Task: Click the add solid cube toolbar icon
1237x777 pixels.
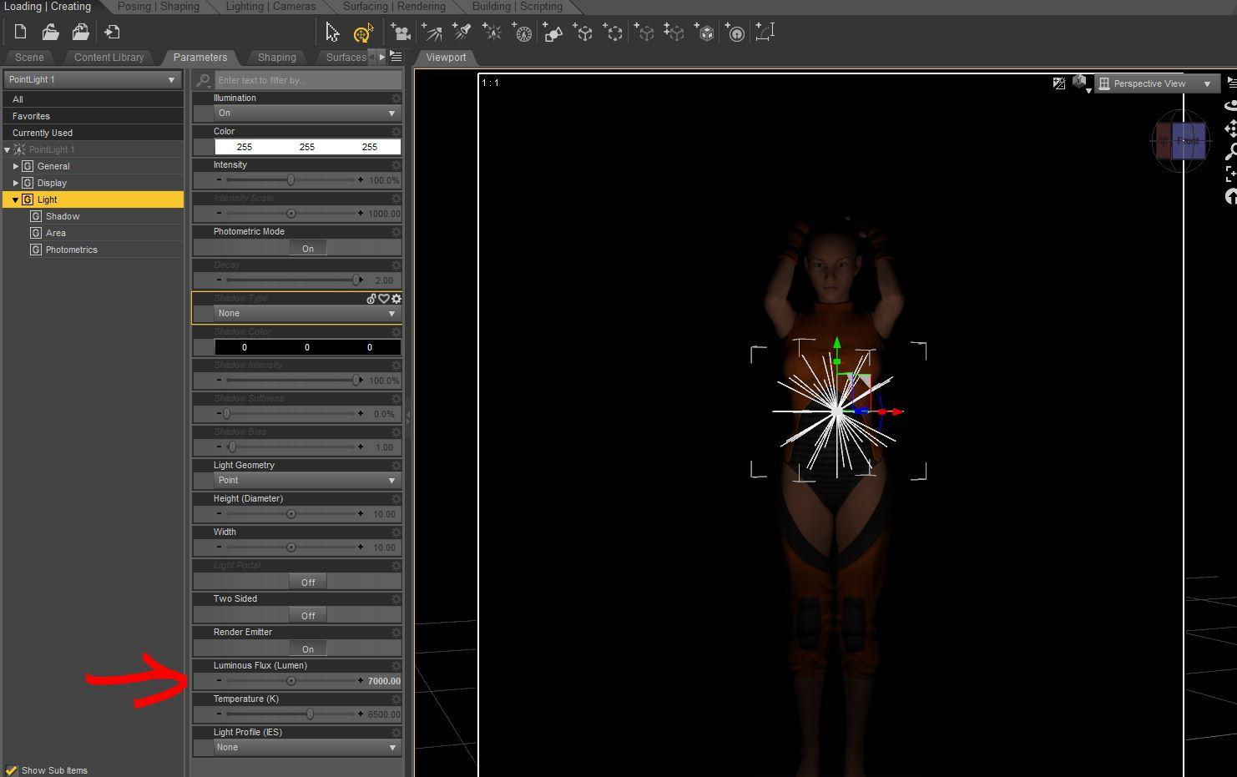Action: coord(705,33)
